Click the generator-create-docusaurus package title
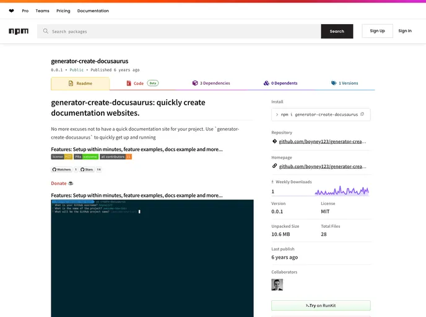426x317 pixels. tap(90, 61)
